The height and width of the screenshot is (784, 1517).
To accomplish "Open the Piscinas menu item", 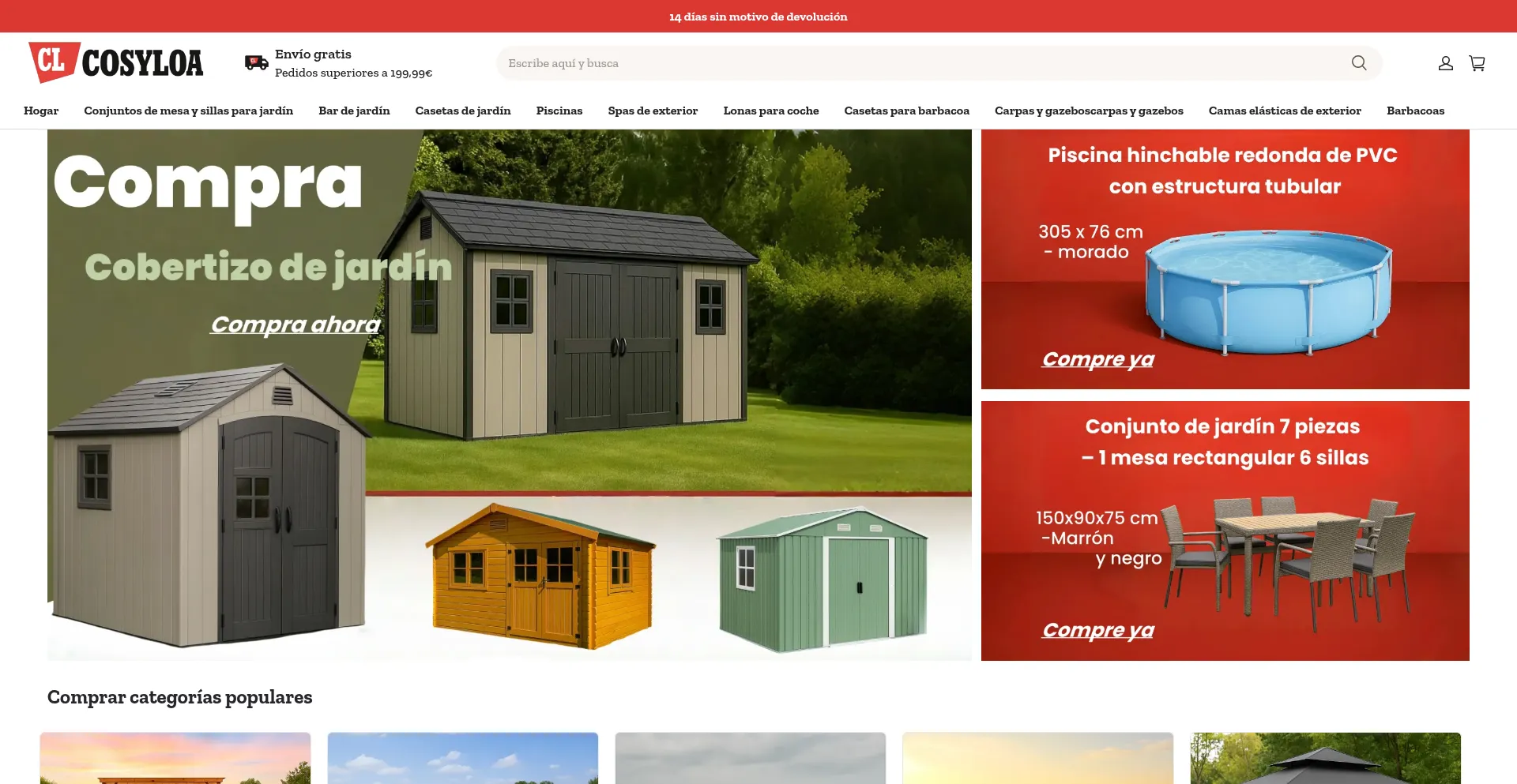I will click(559, 111).
